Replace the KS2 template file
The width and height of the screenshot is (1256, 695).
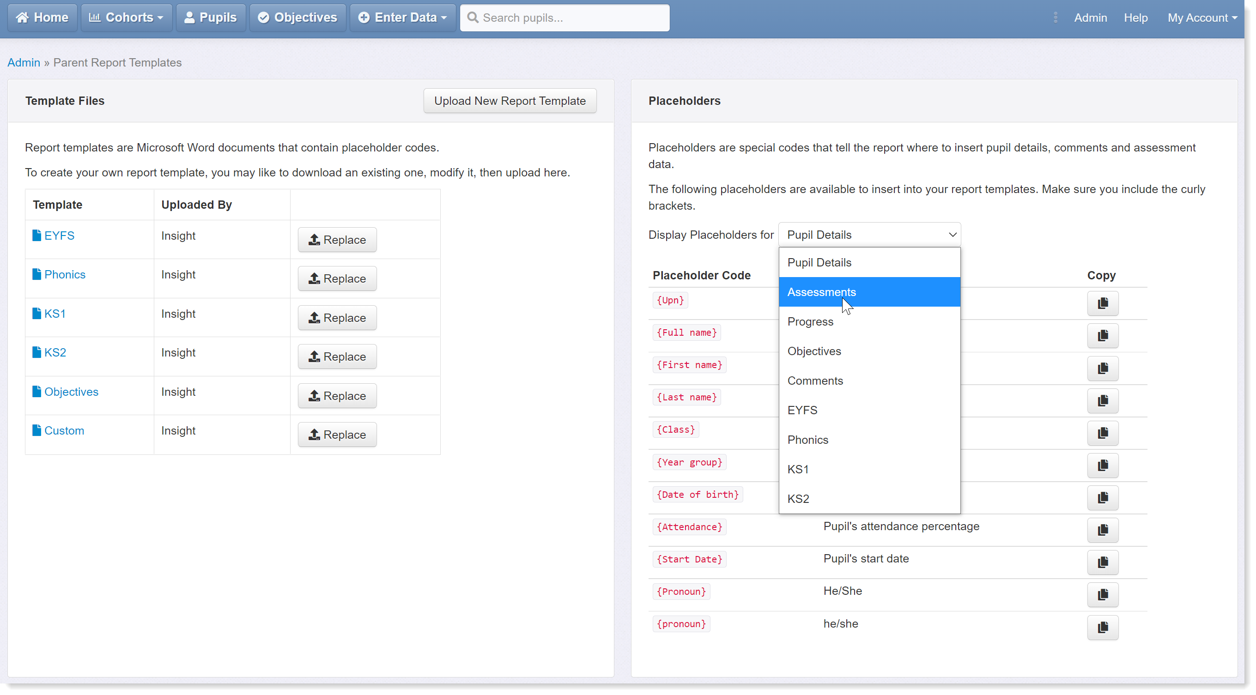tap(337, 357)
